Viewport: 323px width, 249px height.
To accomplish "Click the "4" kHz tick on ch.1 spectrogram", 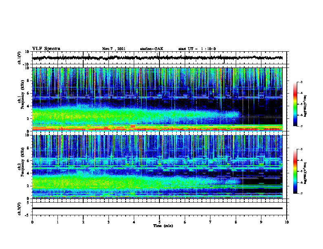I will tap(28, 106).
